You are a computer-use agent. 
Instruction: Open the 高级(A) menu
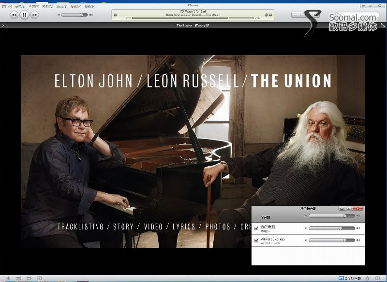pyautogui.click(x=76, y=6)
